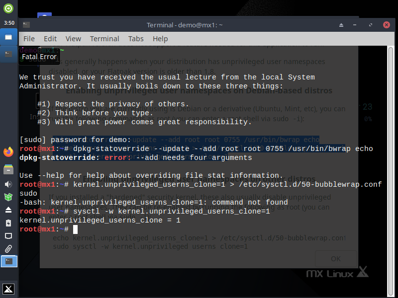
Task: Click OK in the background error dialog
Action: [336, 259]
